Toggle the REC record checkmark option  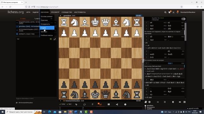coord(69,104)
